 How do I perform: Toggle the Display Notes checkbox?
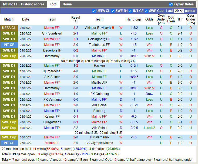pyautogui.click(x=170, y=4)
